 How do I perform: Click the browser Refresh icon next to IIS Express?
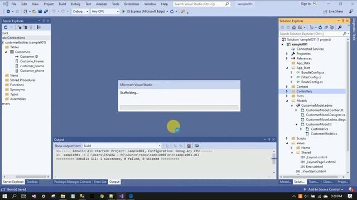pos(172,11)
